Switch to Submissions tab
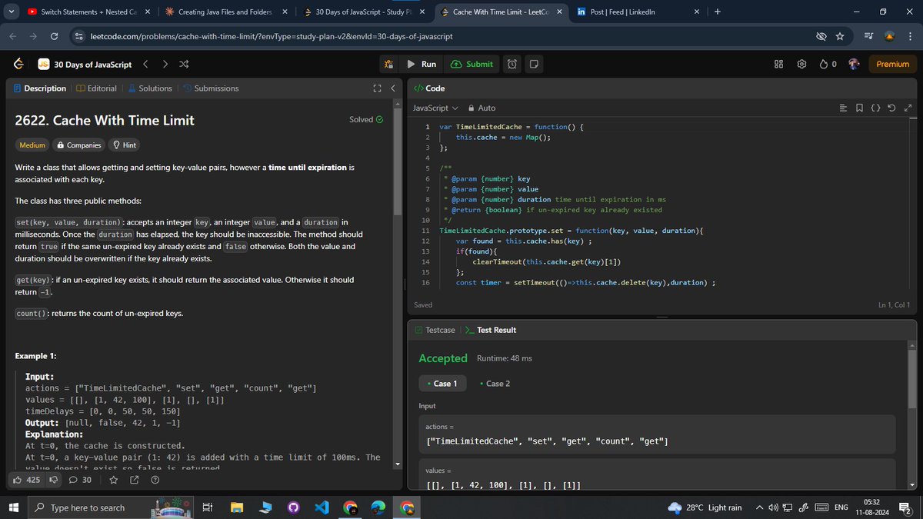This screenshot has height=519, width=923. click(x=211, y=88)
